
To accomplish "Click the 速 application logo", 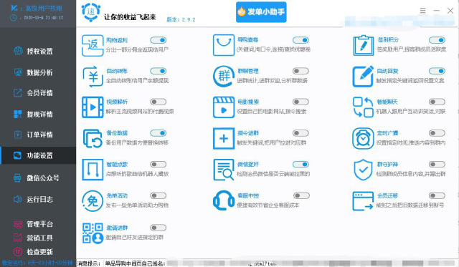I will tap(91, 12).
